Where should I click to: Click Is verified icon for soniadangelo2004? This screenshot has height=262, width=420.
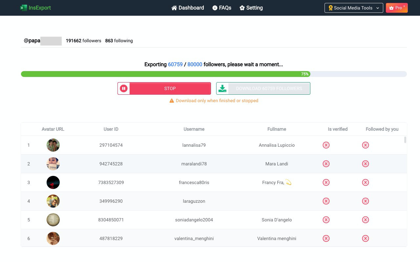[326, 220]
